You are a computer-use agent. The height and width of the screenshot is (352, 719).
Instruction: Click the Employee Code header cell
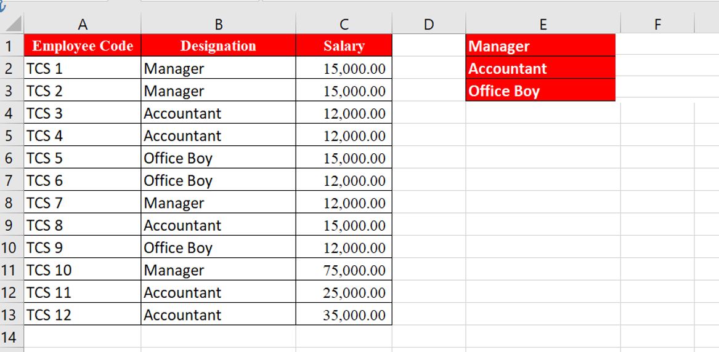click(x=83, y=46)
